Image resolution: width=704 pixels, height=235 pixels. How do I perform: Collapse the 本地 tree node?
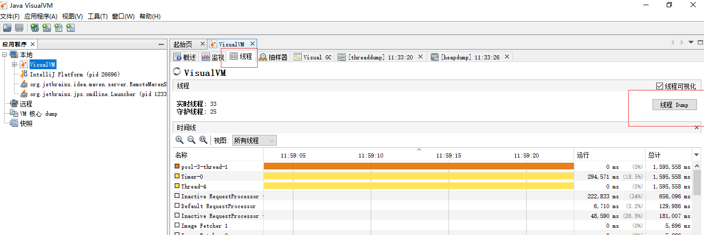(x=5, y=55)
